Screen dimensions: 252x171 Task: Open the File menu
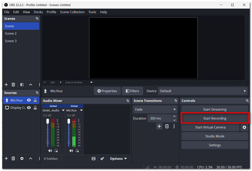7,12
